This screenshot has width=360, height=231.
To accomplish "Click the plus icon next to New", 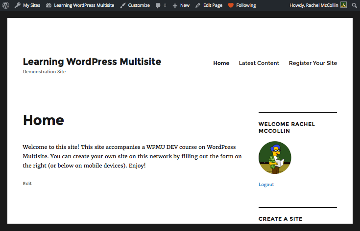I will click(x=175, y=5).
